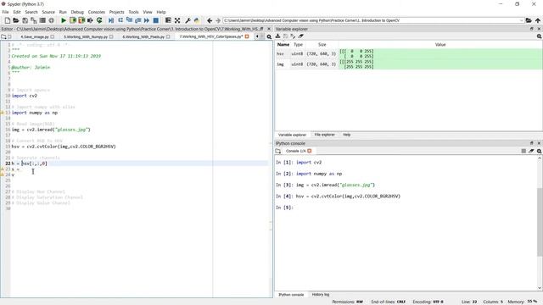The height and width of the screenshot is (305, 543).
Task: Continue execution with fast-forward debug icon
Action: click(x=147, y=20)
